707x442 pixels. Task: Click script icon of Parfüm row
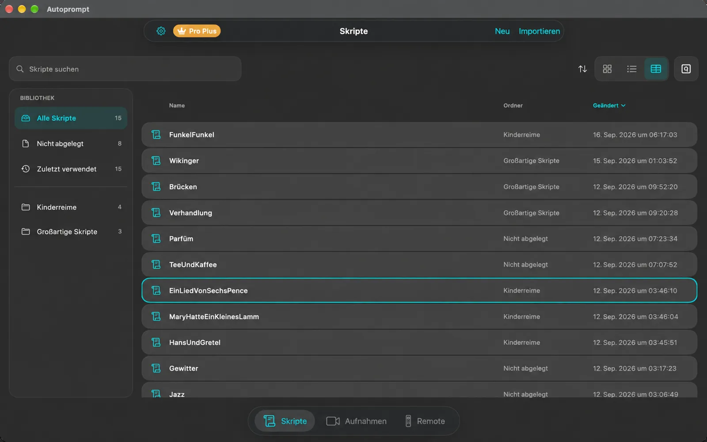tap(156, 239)
